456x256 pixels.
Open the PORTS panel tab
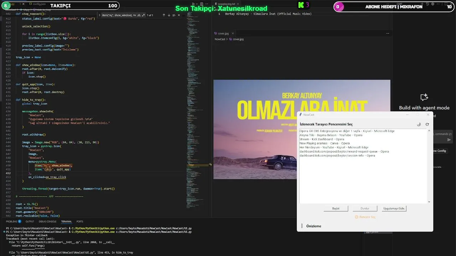[x=80, y=222]
